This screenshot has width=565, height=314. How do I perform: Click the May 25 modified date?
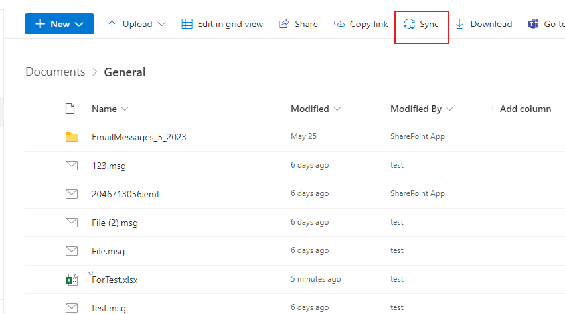click(x=303, y=136)
